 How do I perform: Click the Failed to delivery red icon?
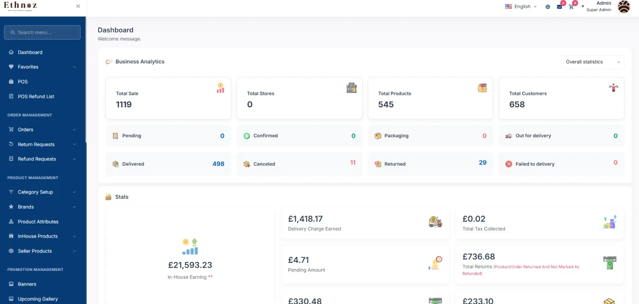pyautogui.click(x=509, y=164)
